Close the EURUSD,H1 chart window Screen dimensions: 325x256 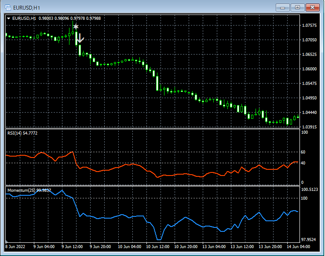pos(312,7)
